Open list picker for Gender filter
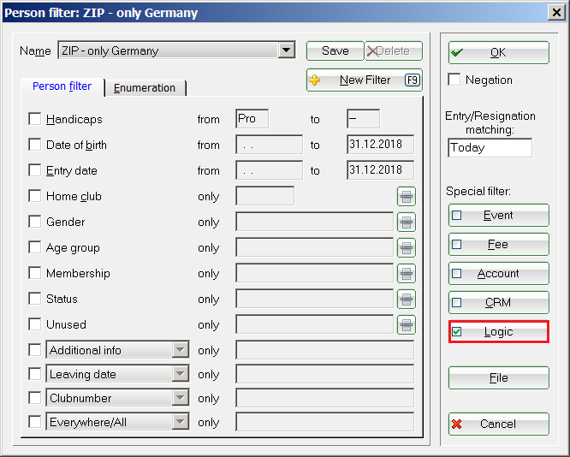 pyautogui.click(x=406, y=223)
